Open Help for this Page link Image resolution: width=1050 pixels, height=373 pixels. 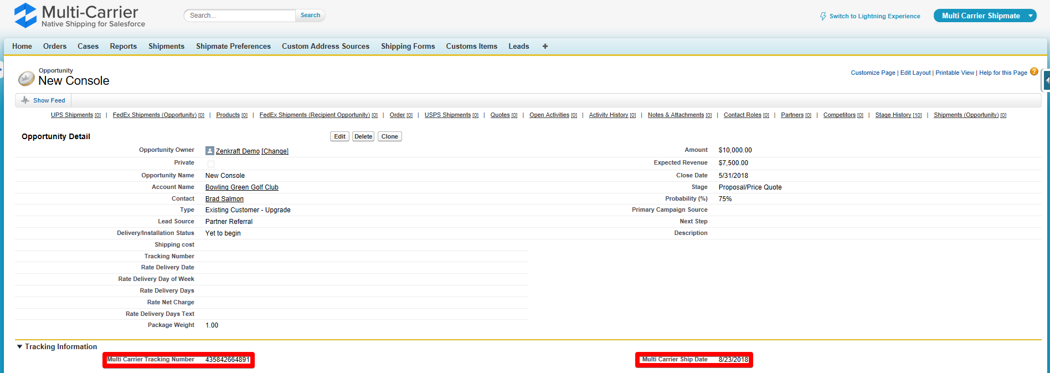pos(1003,73)
